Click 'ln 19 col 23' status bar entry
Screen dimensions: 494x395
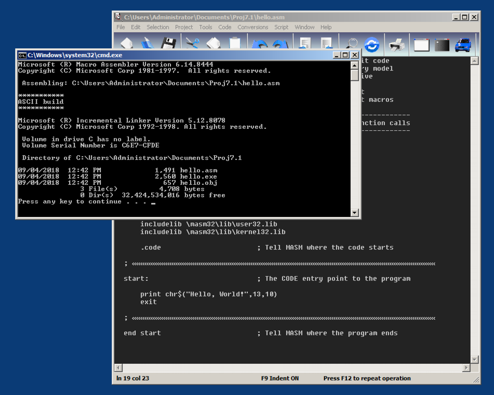[132, 378]
